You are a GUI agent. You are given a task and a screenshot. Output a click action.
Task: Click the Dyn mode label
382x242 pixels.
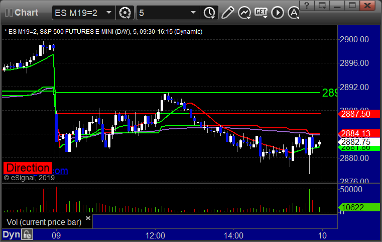pos(11,234)
